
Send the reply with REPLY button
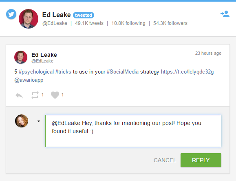(x=201, y=160)
